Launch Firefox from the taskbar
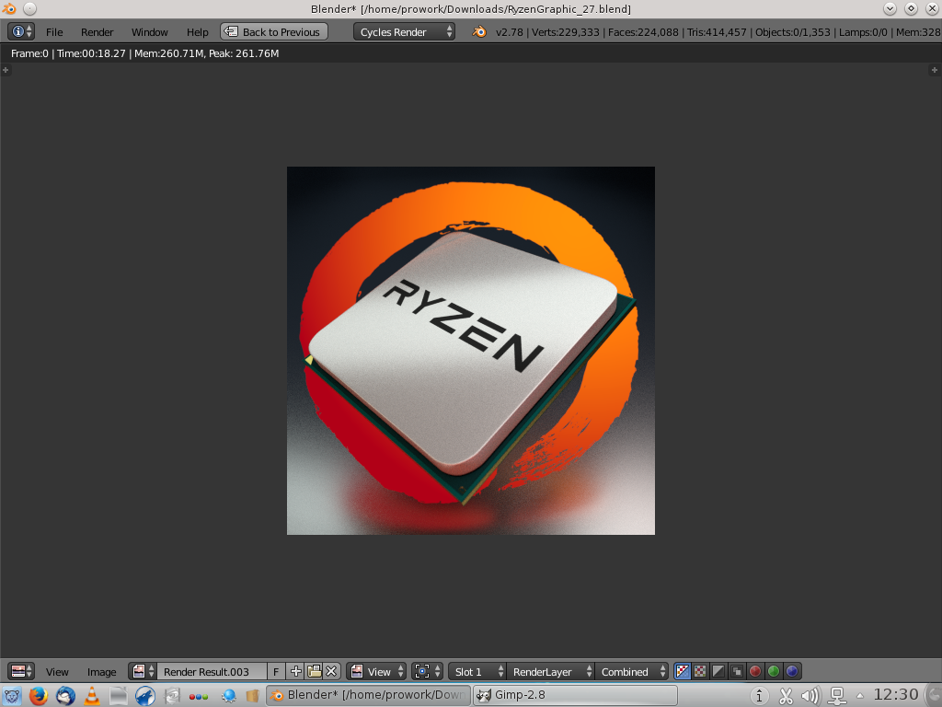This screenshot has width=942, height=707. pos(39,696)
